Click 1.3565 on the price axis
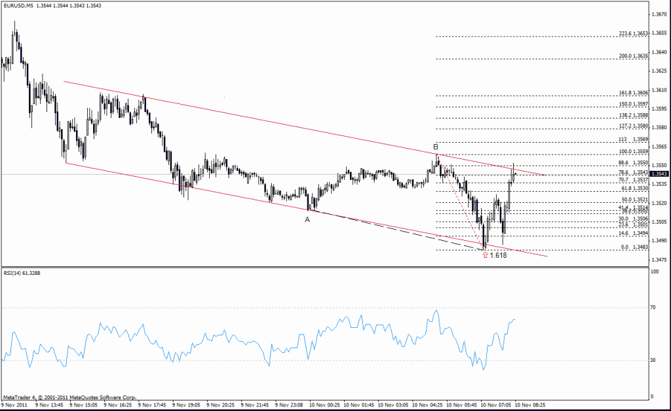Image resolution: width=671 pixels, height=411 pixels. pos(659,147)
